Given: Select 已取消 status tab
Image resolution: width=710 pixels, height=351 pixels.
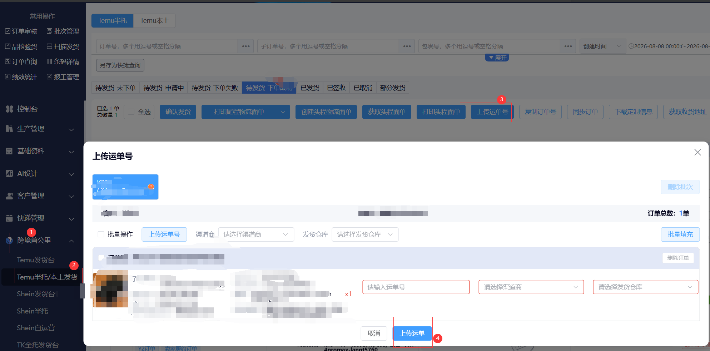Looking at the screenshot, I should click(363, 88).
